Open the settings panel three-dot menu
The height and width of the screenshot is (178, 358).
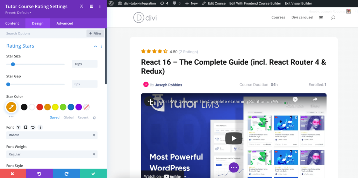tap(100, 6)
